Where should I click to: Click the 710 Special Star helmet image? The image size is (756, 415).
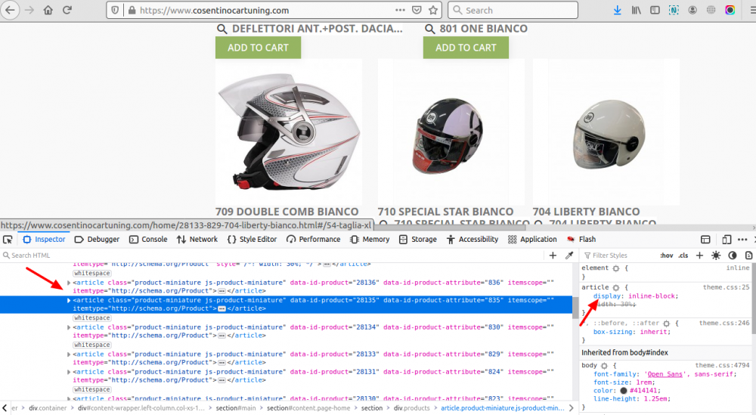point(451,132)
